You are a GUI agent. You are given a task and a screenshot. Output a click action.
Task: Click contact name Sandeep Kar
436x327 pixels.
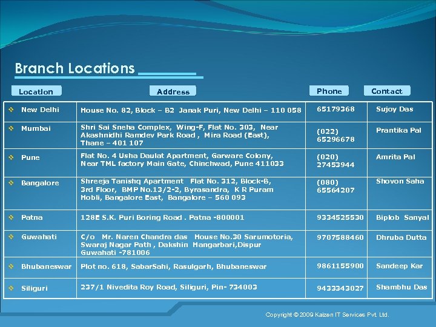pyautogui.click(x=399, y=266)
